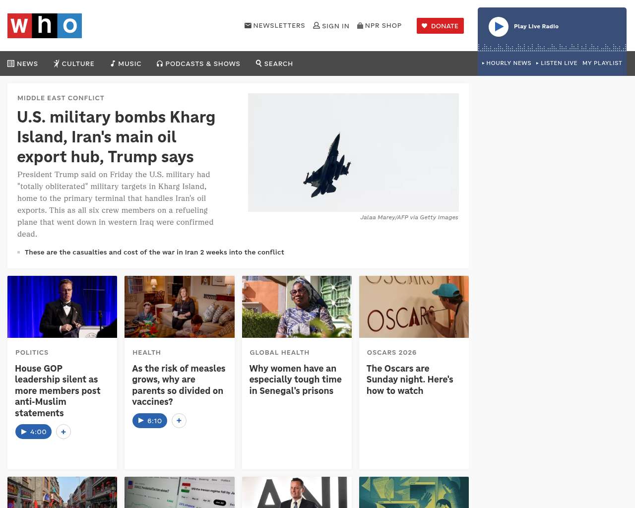Click the Podcasts headphones icon
This screenshot has height=508, width=635.
point(160,63)
